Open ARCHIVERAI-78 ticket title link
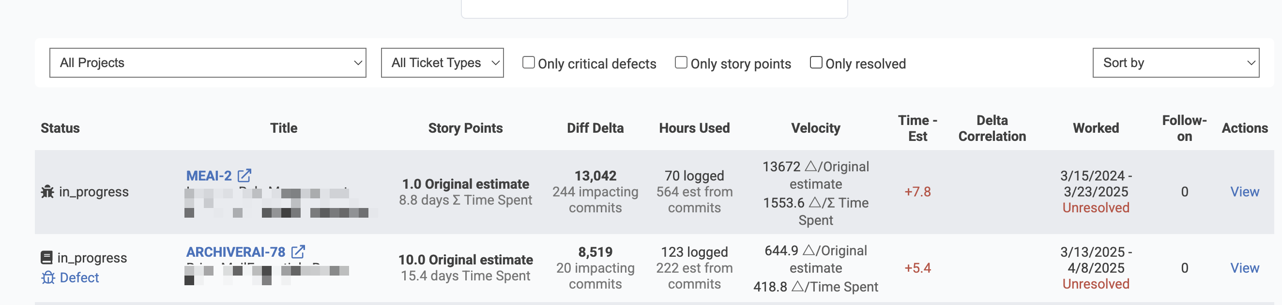This screenshot has height=305, width=1282. click(x=236, y=252)
